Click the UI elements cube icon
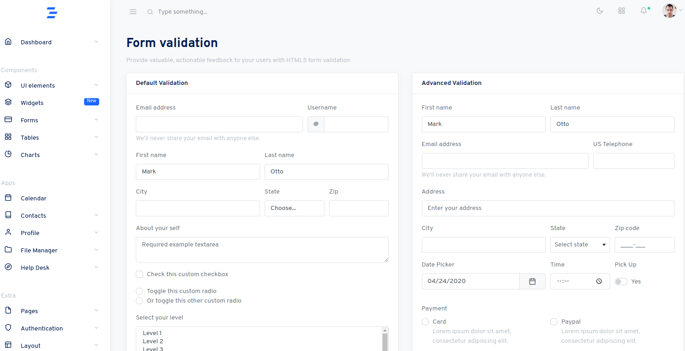 pos(8,85)
